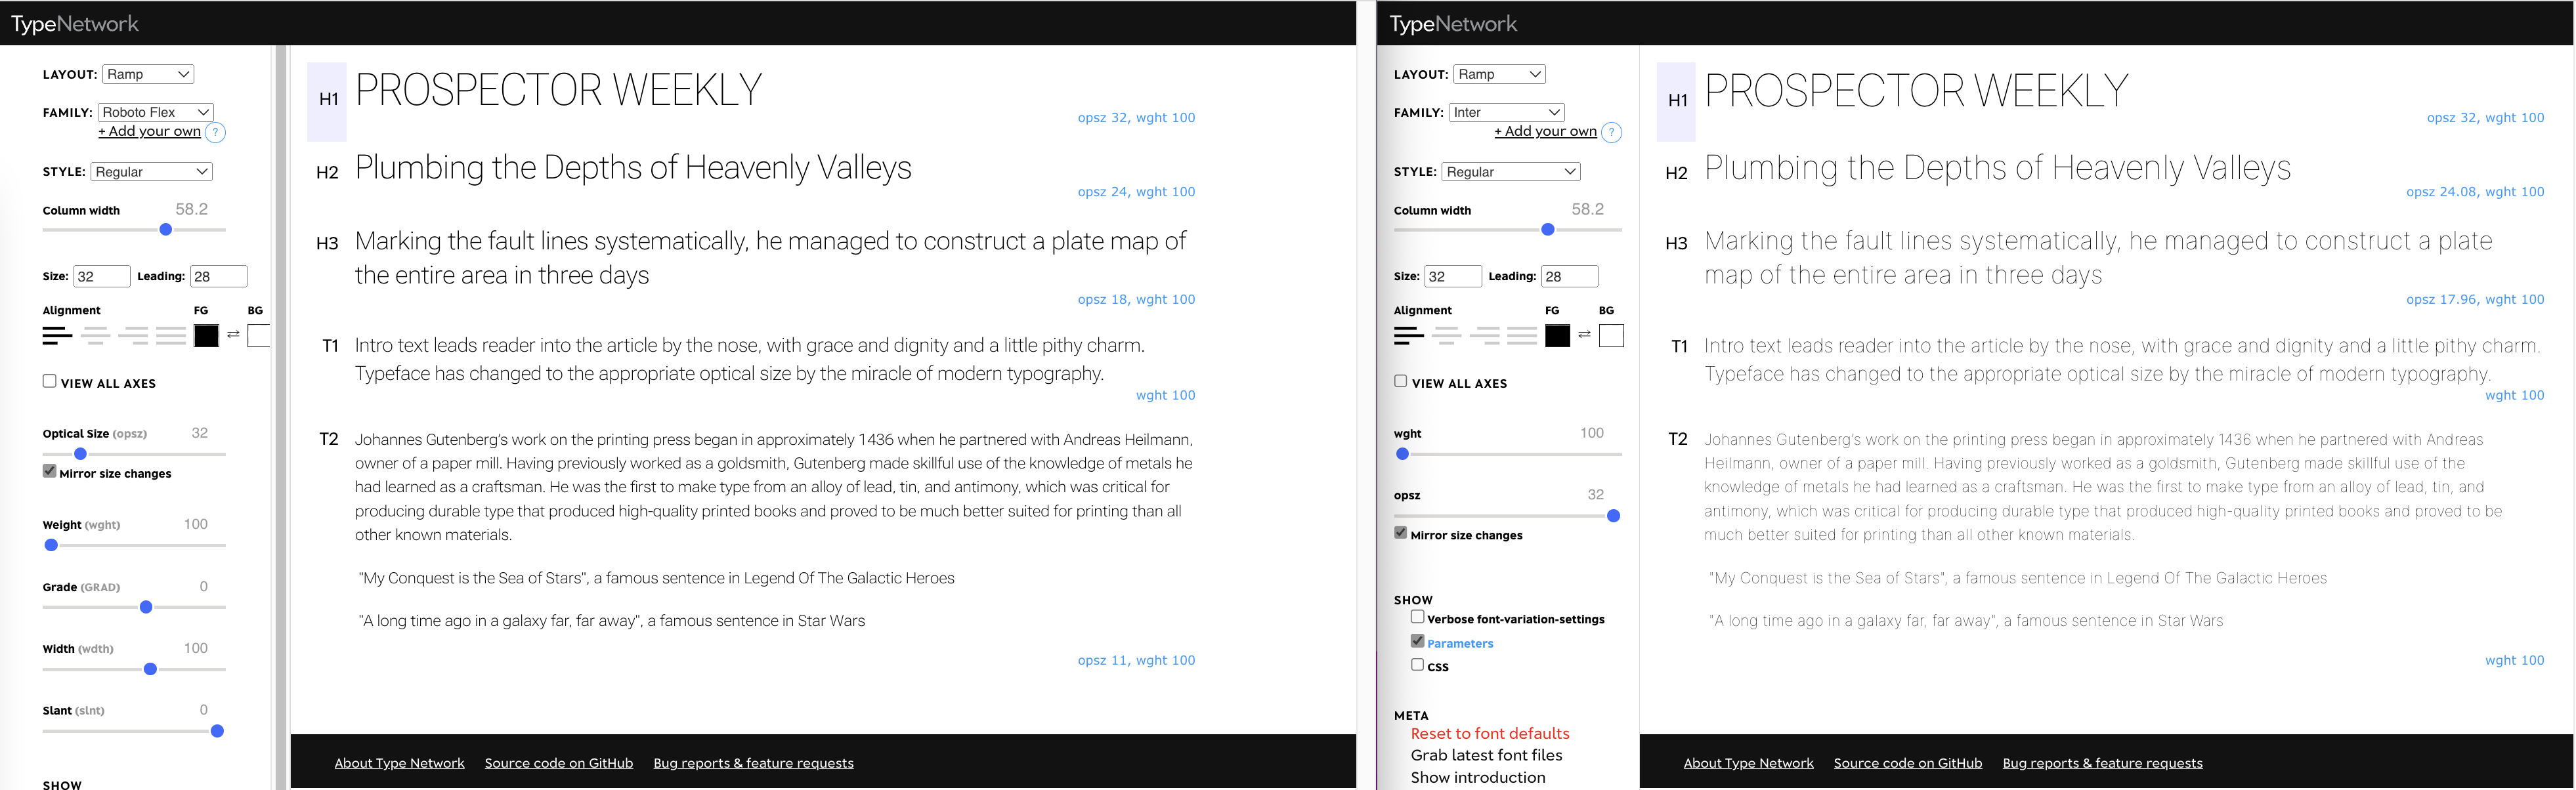Select Grab latest font files
The height and width of the screenshot is (790, 2576).
pos(1486,755)
